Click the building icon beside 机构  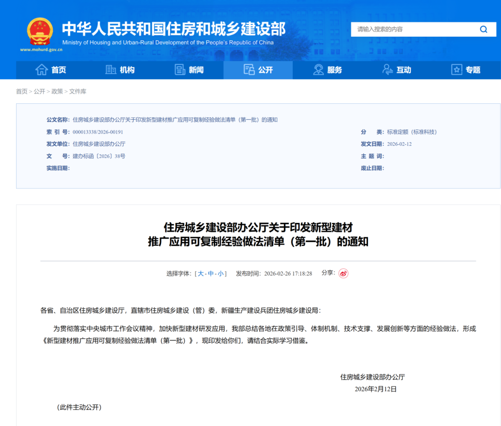coord(111,70)
